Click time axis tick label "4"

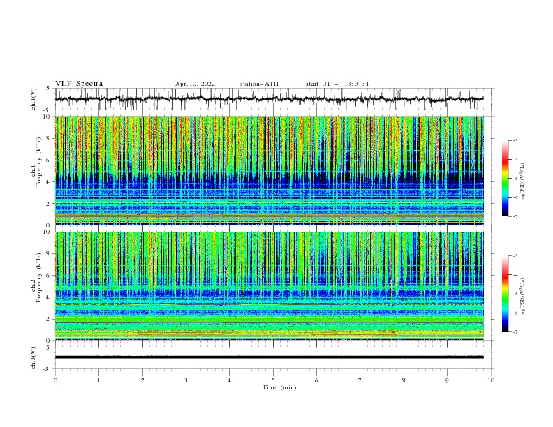tap(229, 380)
